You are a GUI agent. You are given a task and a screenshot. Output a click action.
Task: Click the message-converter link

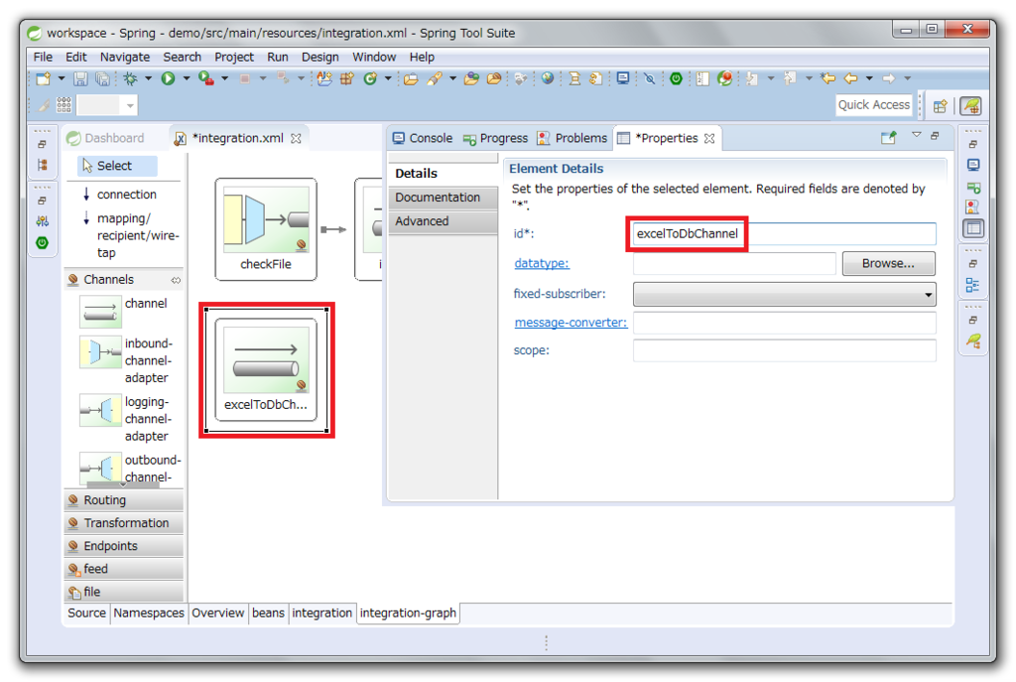pos(571,323)
